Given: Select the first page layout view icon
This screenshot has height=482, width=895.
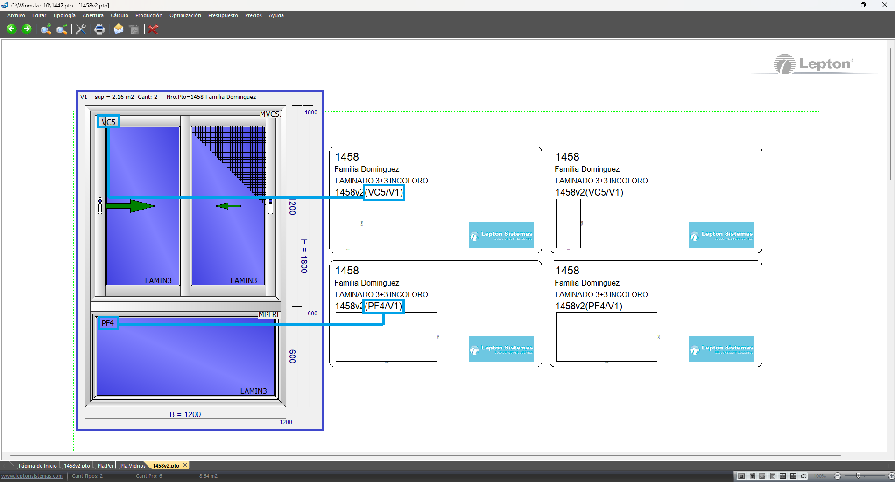Looking at the screenshot, I should pos(741,476).
